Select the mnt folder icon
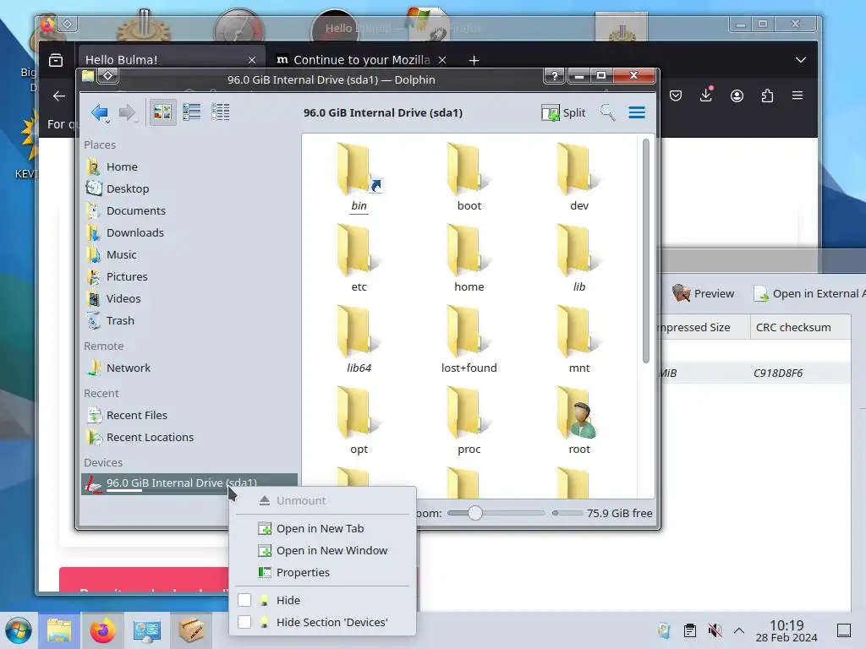866x649 pixels. coord(578,331)
